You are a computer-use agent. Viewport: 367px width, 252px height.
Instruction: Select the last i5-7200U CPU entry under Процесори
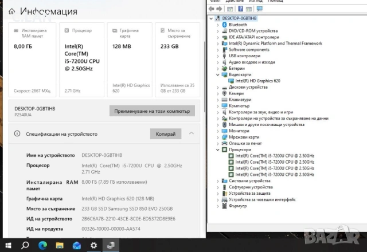coord(275,174)
